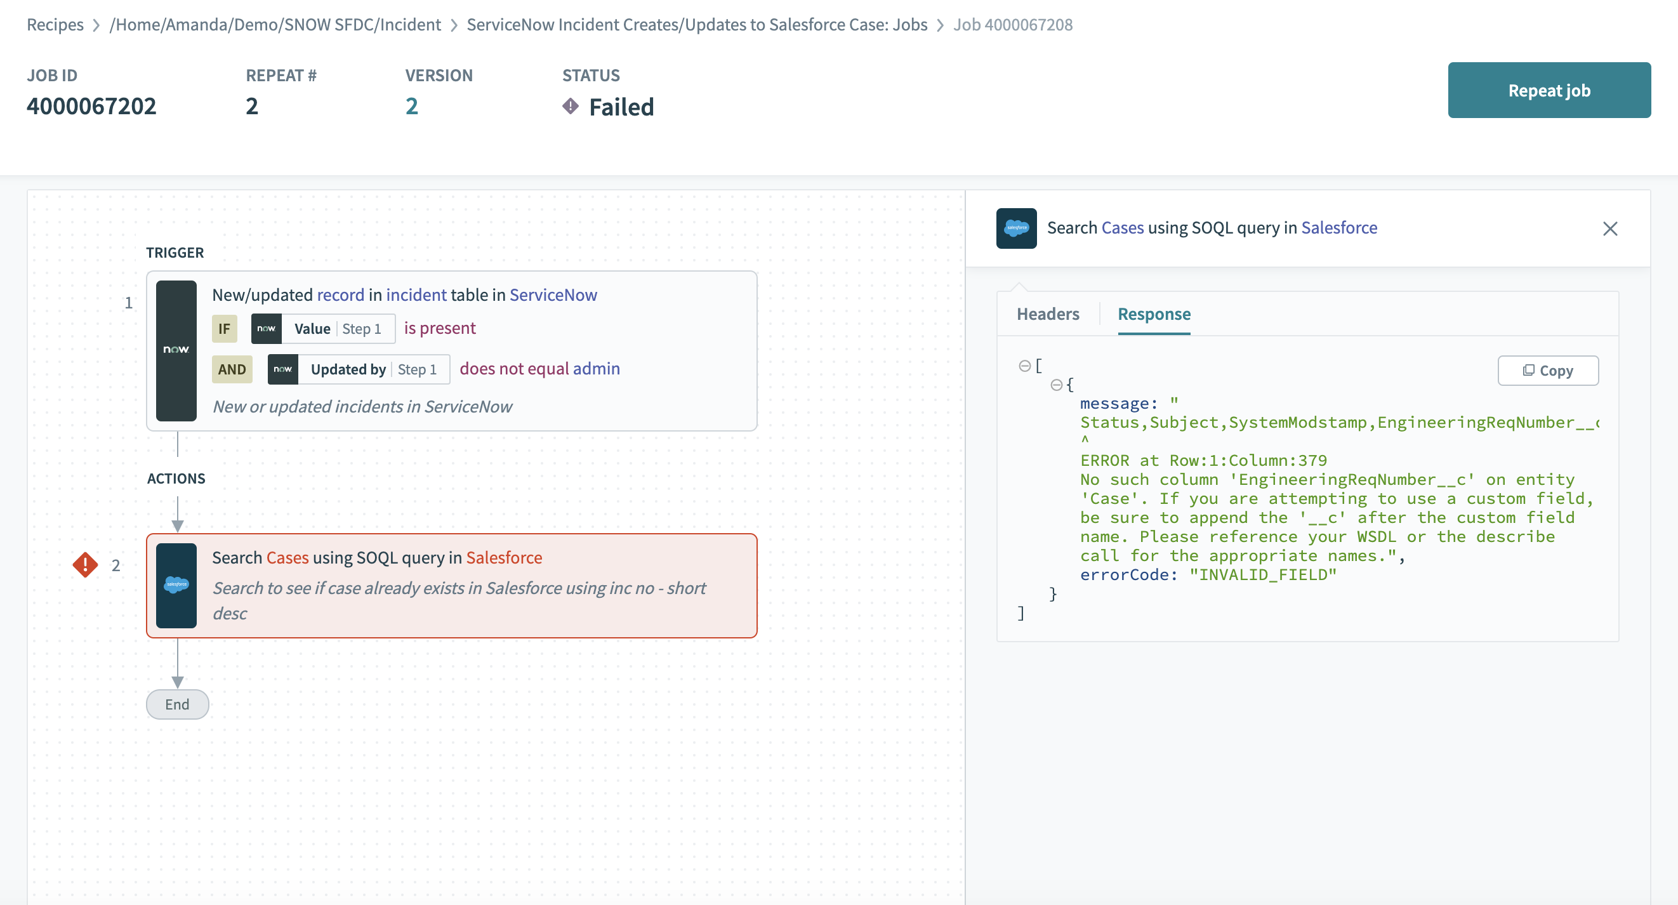Click the Copy button in the response panel
The height and width of the screenshot is (905, 1678).
1548,370
